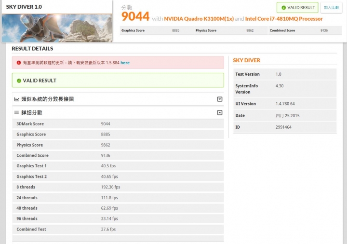Click the Test Version row
This screenshot has width=347, height=244.
point(285,74)
